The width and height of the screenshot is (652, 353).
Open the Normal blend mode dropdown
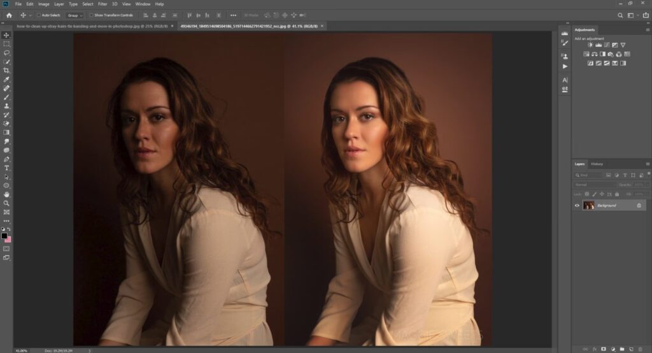594,185
